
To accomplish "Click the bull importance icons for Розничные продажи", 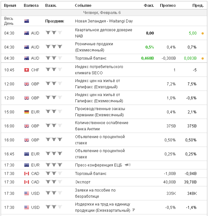I will tap(54, 47).
